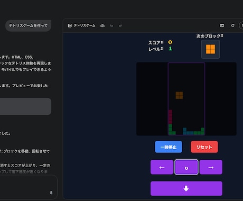Click the falling orange square block
The width and height of the screenshot is (243, 201).
(x=179, y=95)
